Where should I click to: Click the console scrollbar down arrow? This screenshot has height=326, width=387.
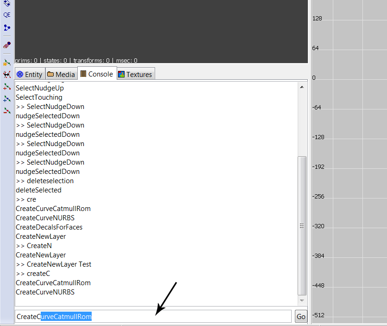[302, 300]
